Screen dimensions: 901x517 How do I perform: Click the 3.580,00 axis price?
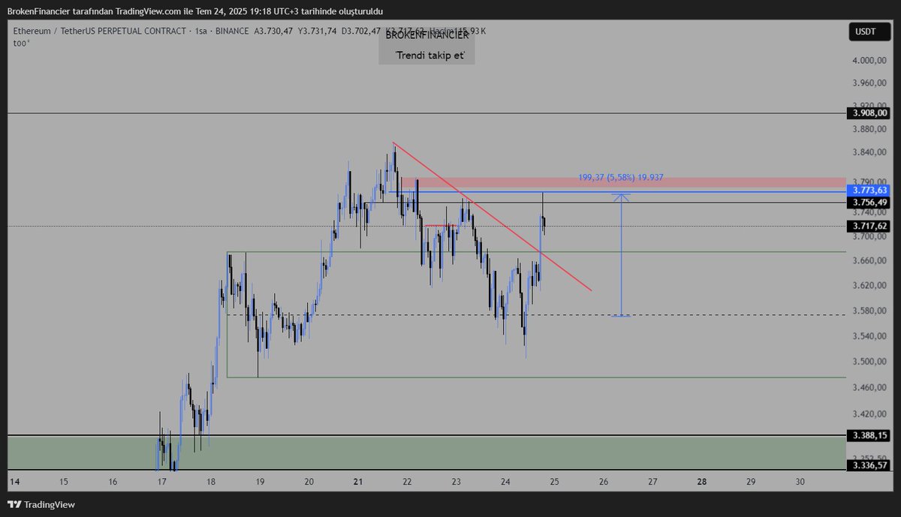coord(869,311)
